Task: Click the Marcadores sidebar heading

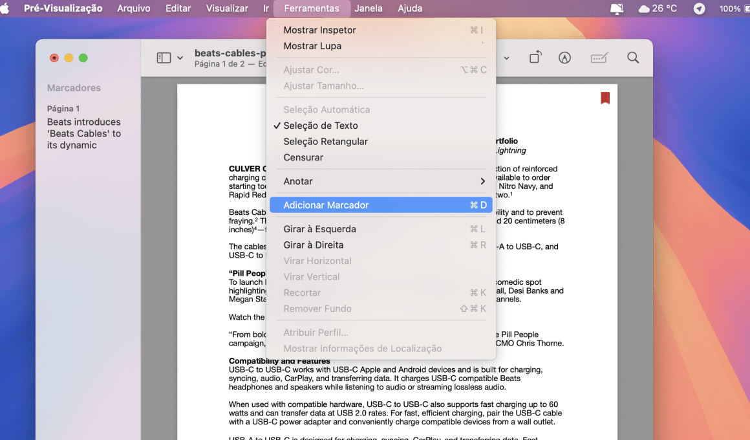Action: [x=74, y=88]
